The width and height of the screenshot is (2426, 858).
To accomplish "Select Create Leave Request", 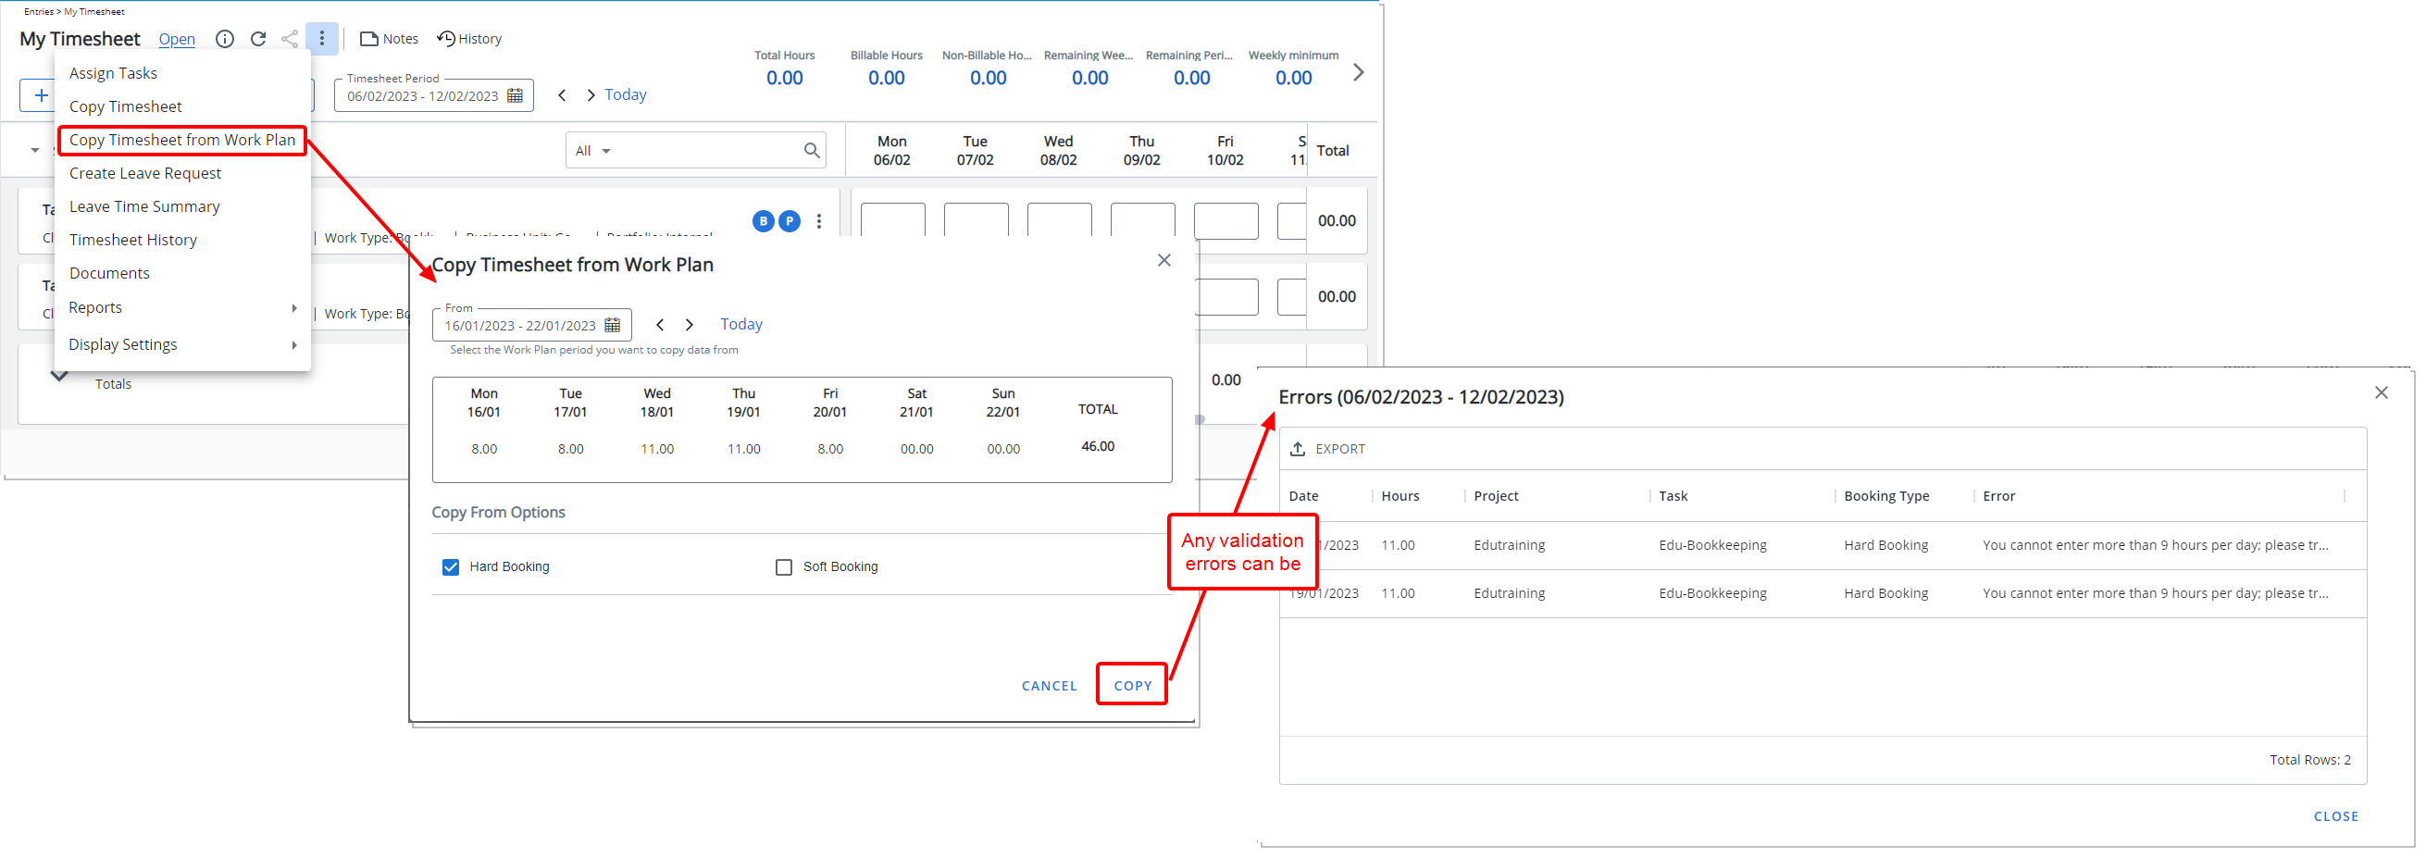I will tap(145, 173).
